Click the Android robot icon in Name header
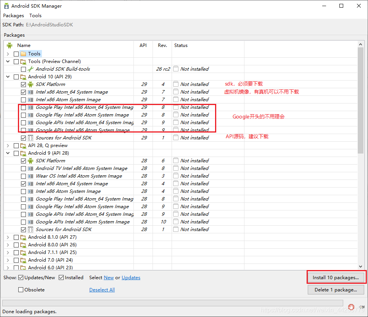The height and width of the screenshot is (317, 368). pos(10,45)
